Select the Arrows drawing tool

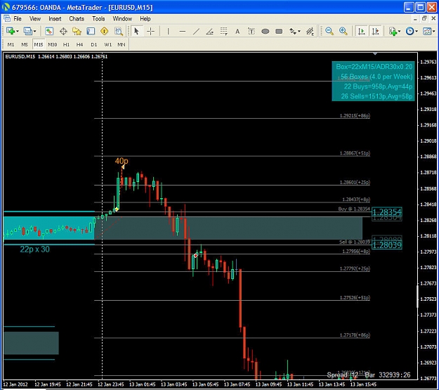click(x=293, y=31)
